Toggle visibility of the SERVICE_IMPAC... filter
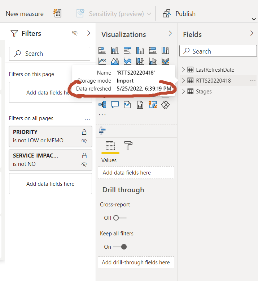 click(x=84, y=164)
